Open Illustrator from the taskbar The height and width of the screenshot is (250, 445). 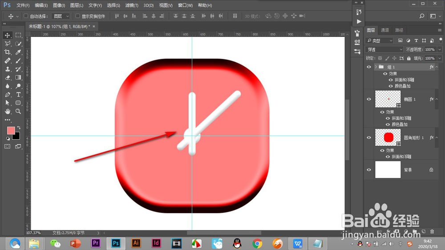click(x=136, y=243)
